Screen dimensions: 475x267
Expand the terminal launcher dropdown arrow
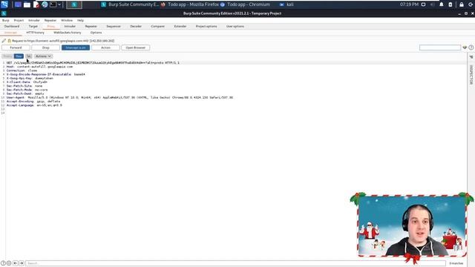(x=59, y=4)
